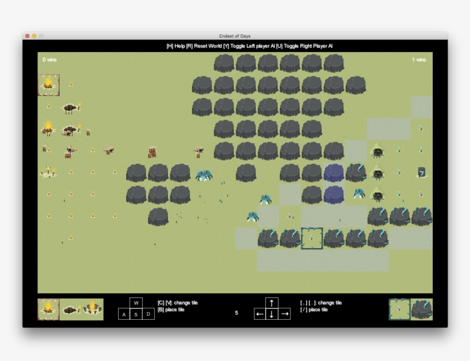The width and height of the screenshot is (470, 361).
Task: Select the electrified rock tile in the right palette
Action: (x=423, y=309)
